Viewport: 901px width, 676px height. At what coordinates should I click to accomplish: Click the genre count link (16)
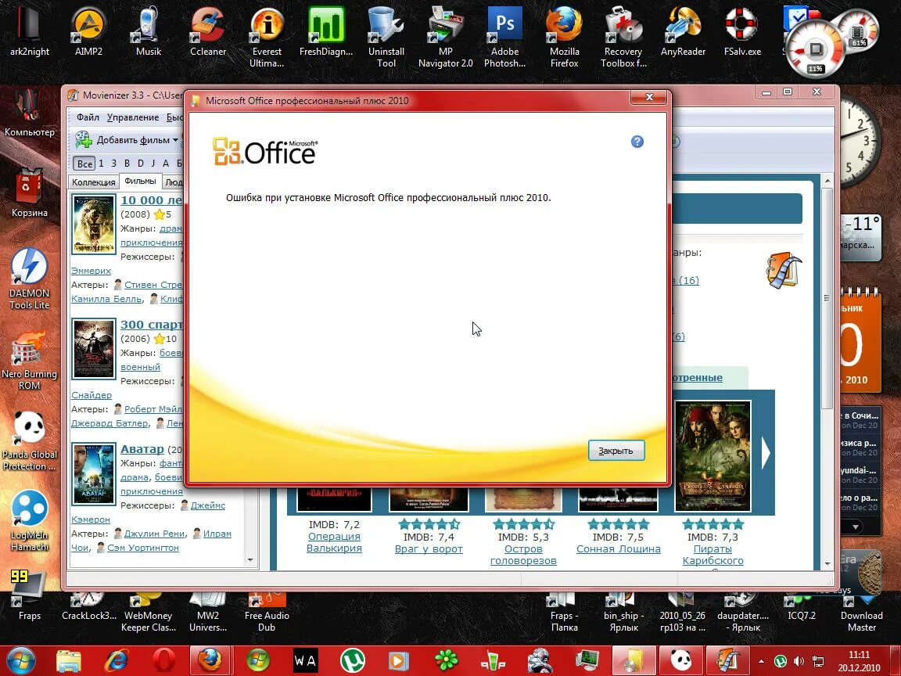[688, 281]
